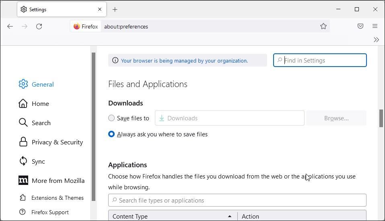The height and width of the screenshot is (221, 385).
Task: Click the Firefox logo in the address bar
Action: pyautogui.click(x=77, y=26)
